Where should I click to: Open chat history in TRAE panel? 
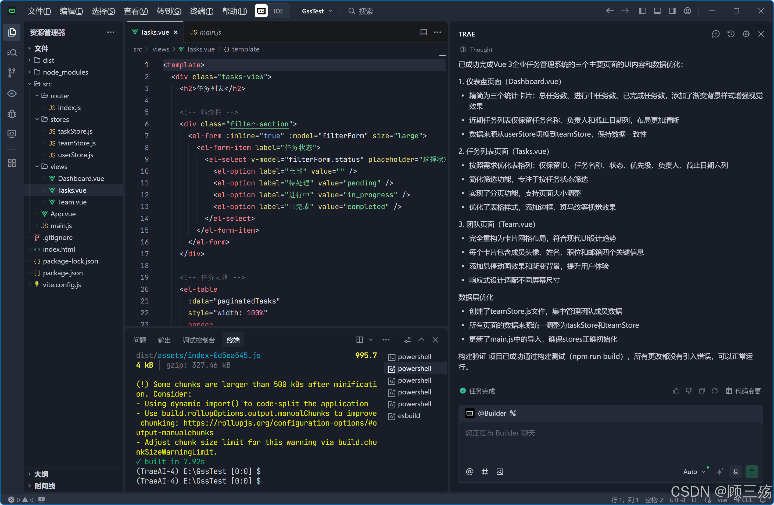pos(731,34)
